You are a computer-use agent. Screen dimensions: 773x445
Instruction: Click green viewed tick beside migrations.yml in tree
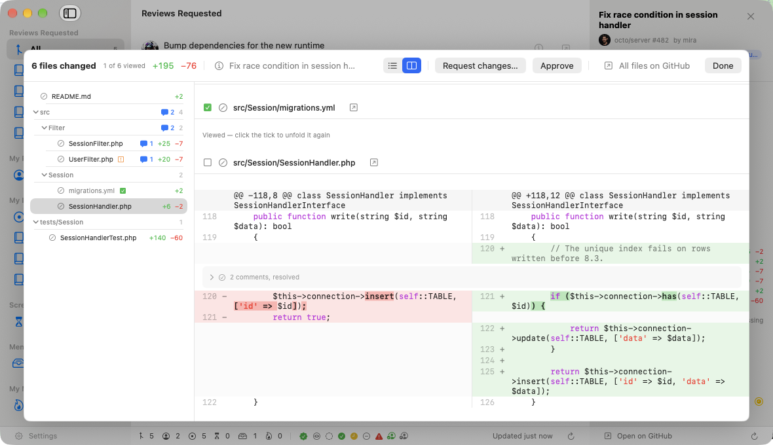coord(123,191)
